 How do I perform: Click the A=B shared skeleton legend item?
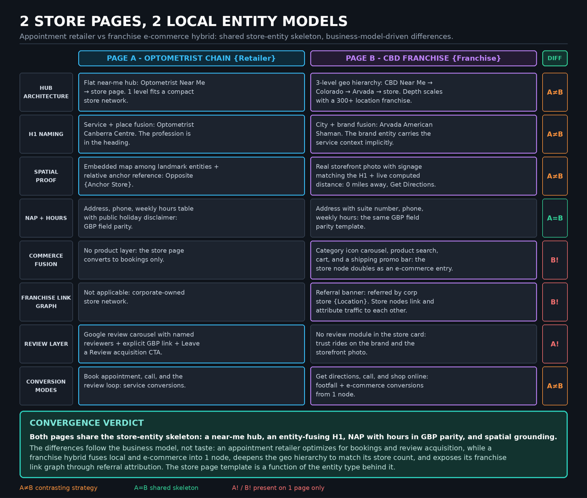166,488
